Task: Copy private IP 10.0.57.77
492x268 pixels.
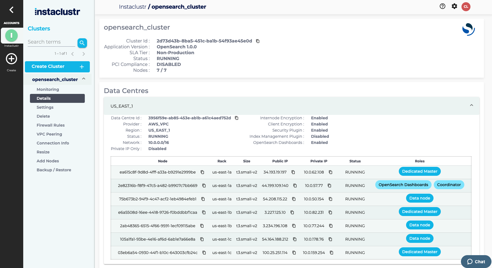Action: (x=329, y=186)
